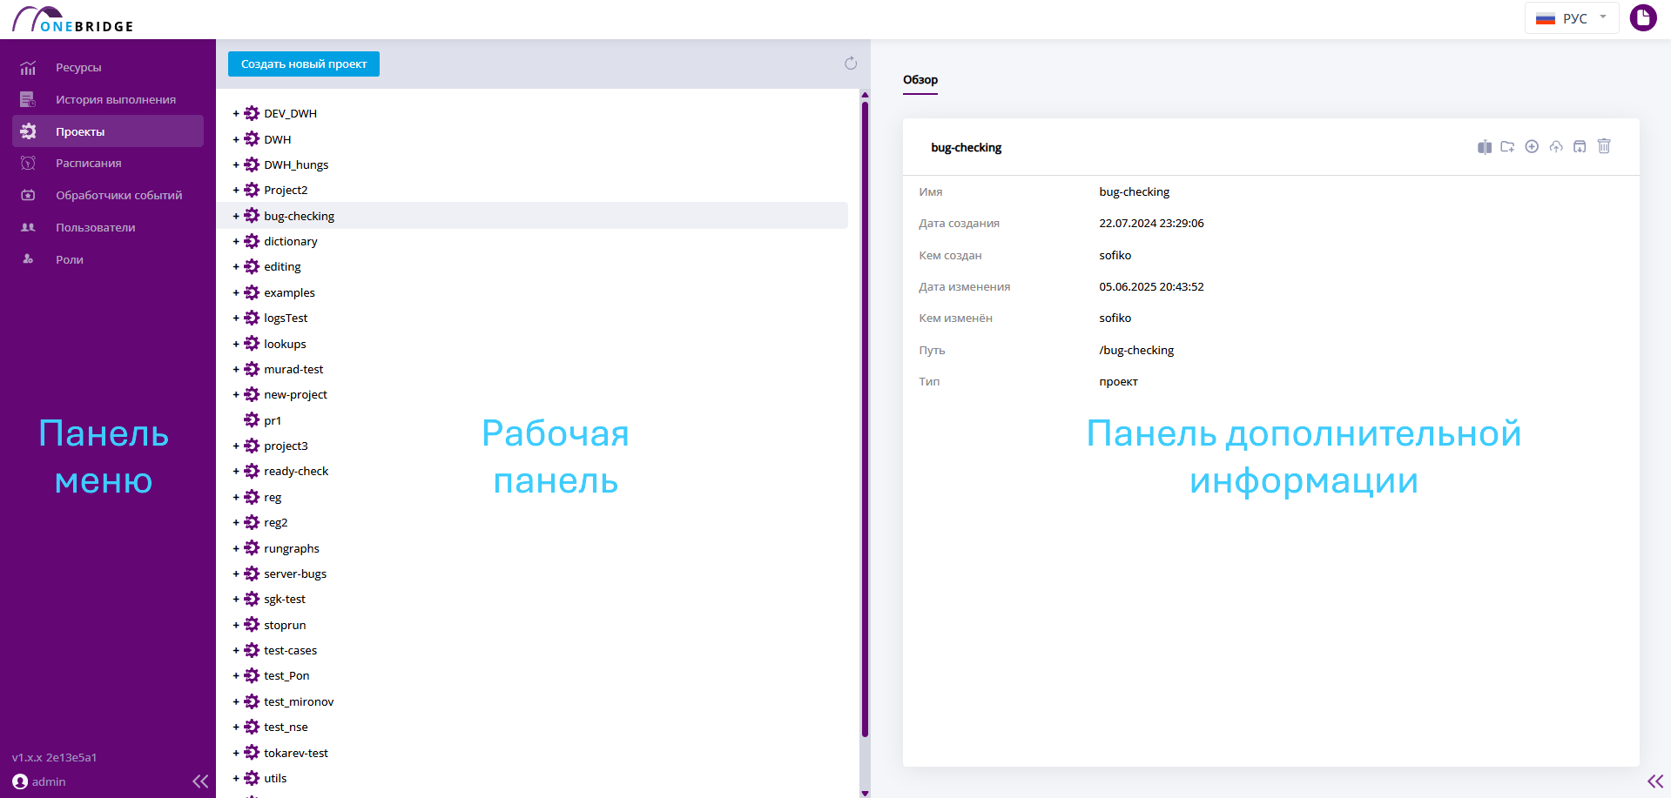
Task: Click the cloud upload icon
Action: point(1556,146)
